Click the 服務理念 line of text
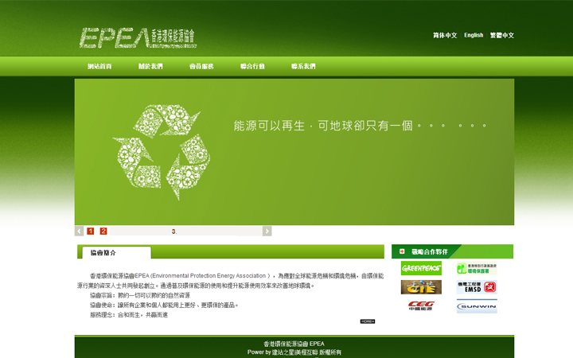The height and width of the screenshot is (358, 573). [129, 315]
